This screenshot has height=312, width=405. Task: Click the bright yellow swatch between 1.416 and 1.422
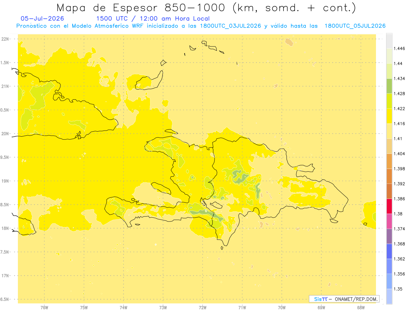[x=389, y=116]
